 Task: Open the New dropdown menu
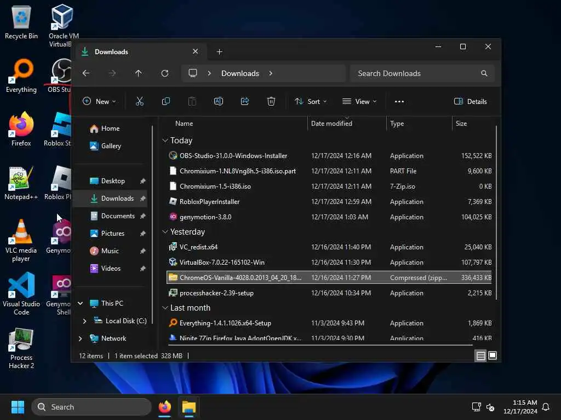coord(99,101)
